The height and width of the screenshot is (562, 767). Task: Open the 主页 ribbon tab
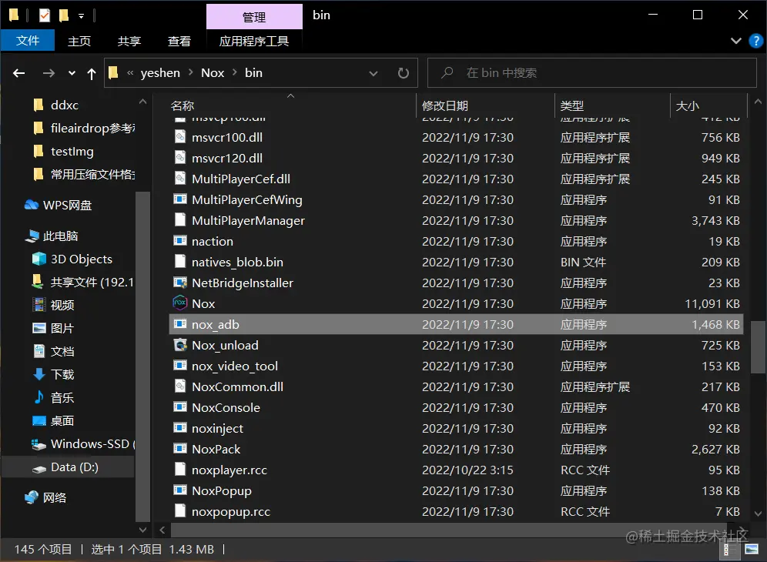79,41
